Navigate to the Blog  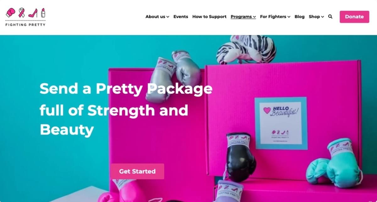299,17
